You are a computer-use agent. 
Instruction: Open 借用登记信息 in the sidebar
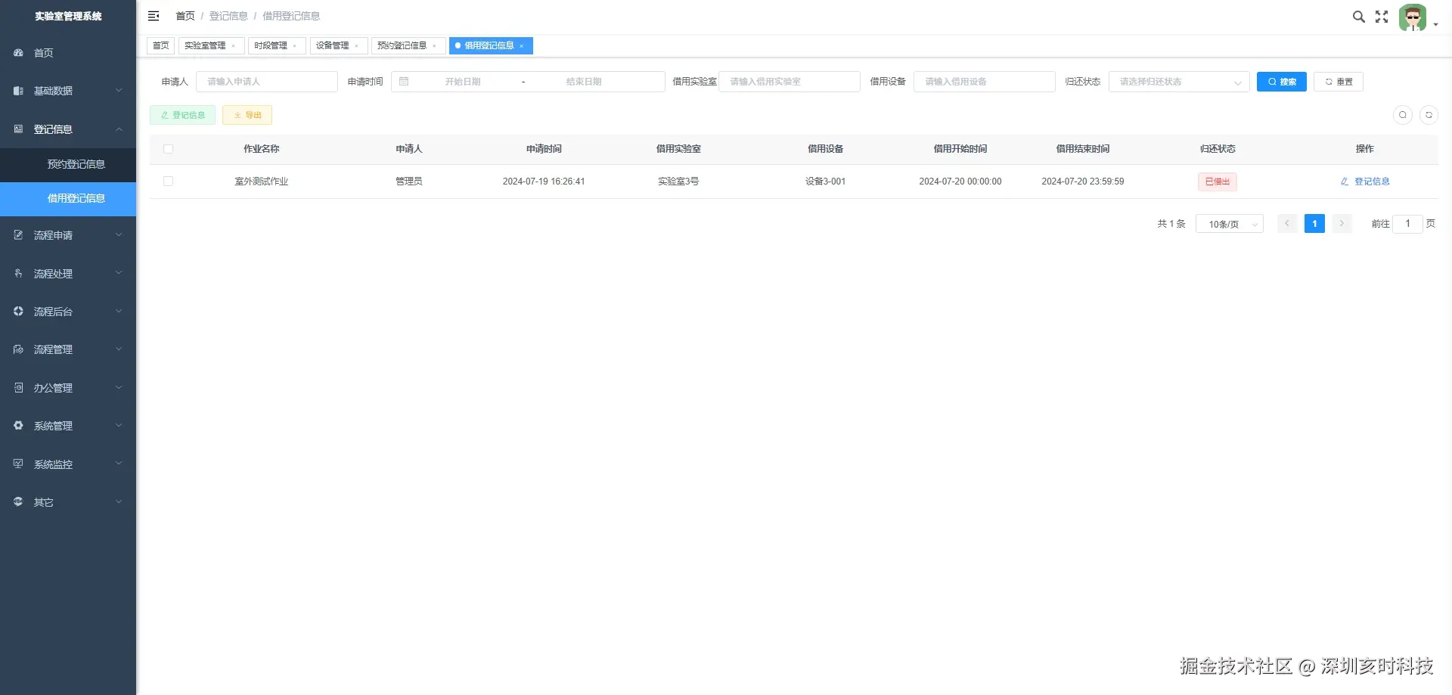(x=68, y=199)
